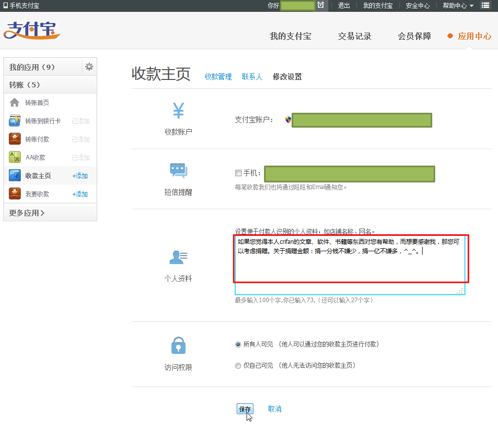Open the list menu icon at top right
This screenshot has width=498, height=426.
(x=485, y=5)
